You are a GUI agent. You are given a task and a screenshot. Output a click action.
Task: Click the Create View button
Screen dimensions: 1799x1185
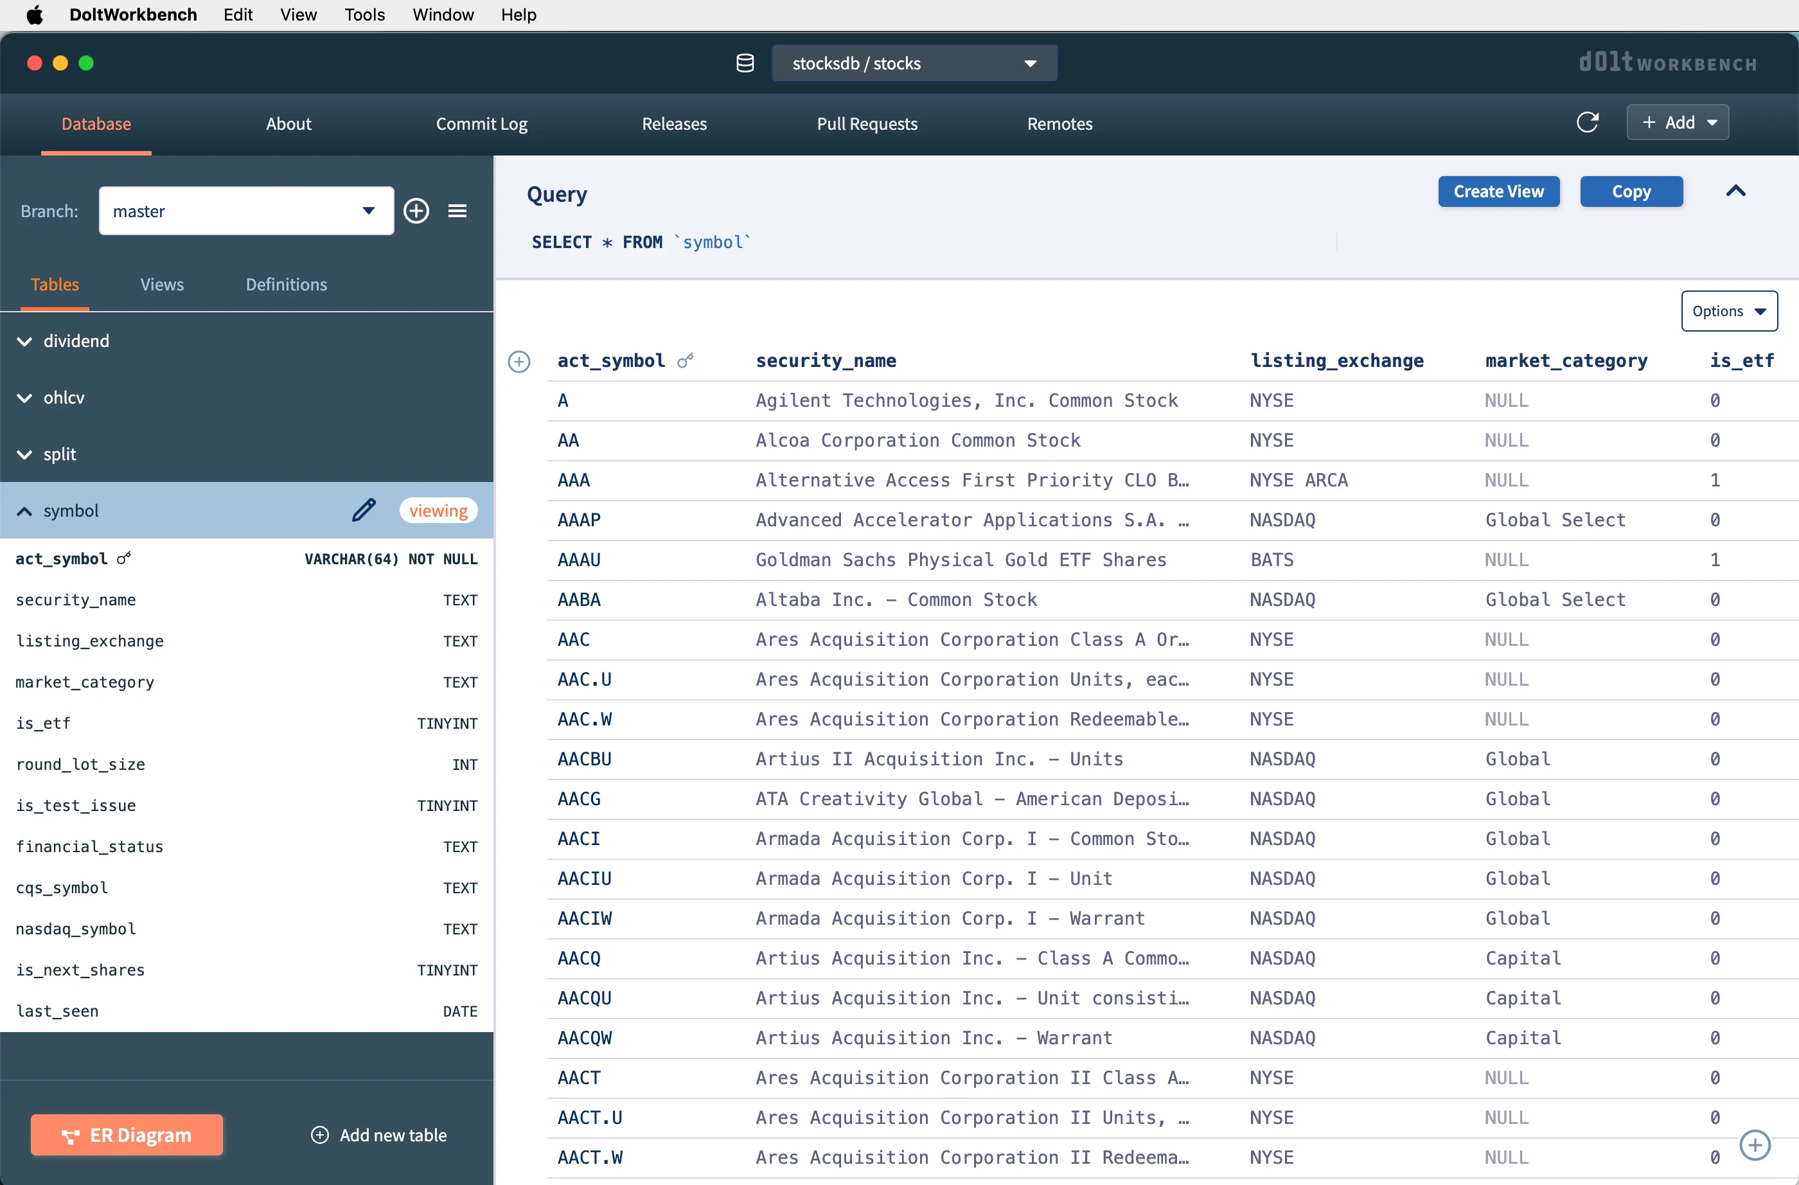1498,192
